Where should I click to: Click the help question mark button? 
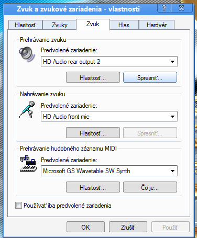click(x=164, y=8)
